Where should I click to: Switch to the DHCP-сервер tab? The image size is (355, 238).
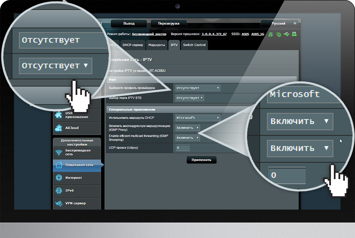132,45
